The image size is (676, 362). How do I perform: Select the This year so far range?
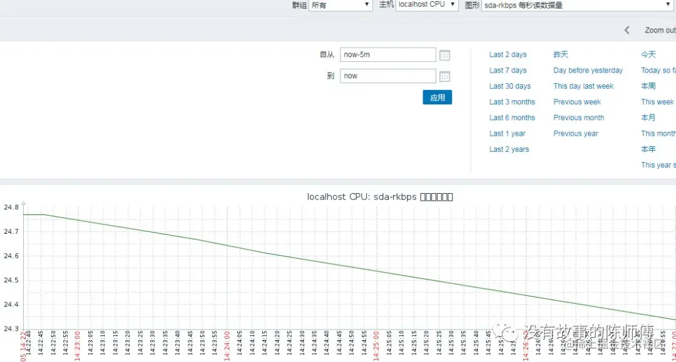pos(658,165)
